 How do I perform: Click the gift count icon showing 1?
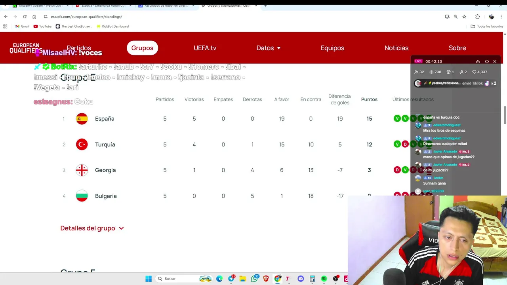coord(448,72)
